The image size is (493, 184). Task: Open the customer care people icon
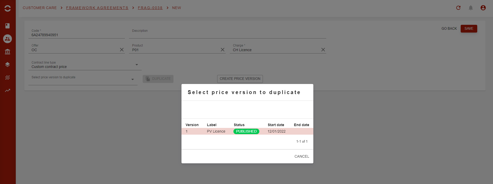tap(7, 39)
